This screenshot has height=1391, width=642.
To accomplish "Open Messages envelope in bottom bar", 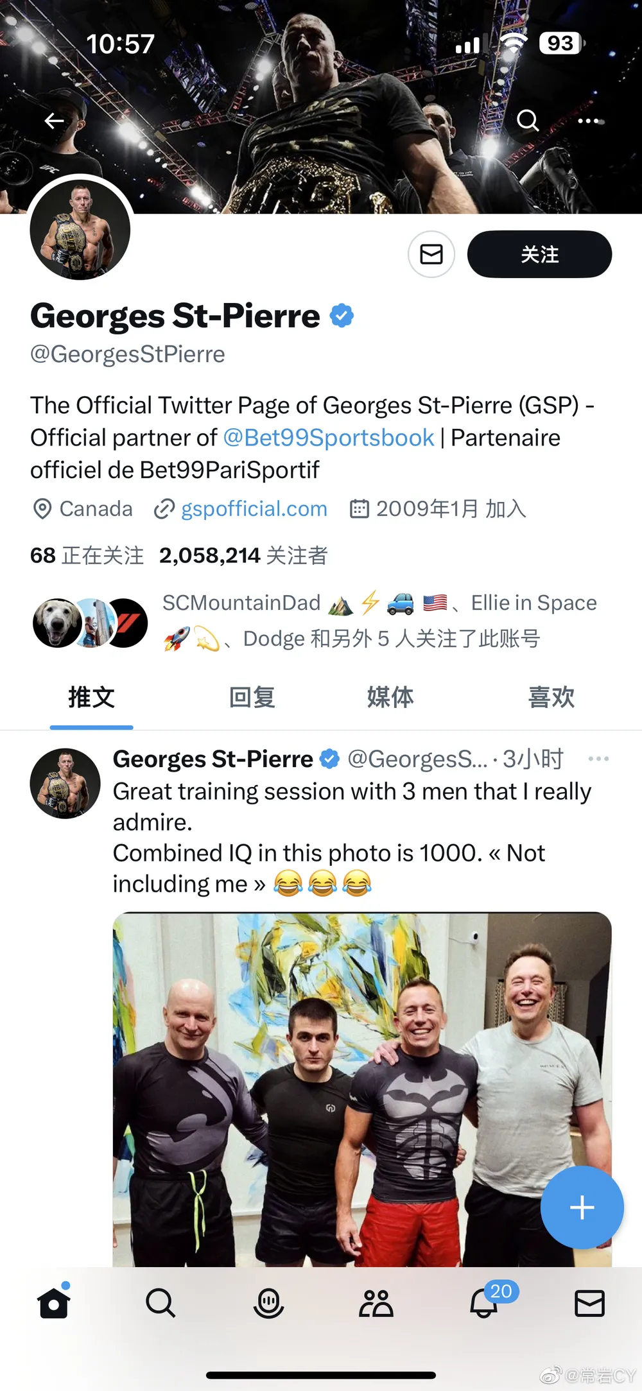I will [x=589, y=1304].
